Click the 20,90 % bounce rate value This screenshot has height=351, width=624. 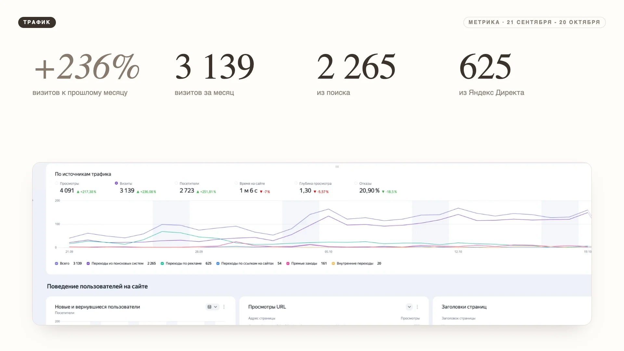point(369,191)
